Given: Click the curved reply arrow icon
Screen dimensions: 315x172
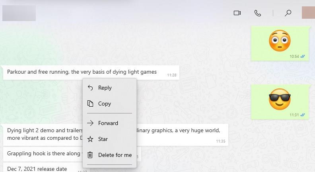Looking at the screenshot, I should [x=90, y=88].
